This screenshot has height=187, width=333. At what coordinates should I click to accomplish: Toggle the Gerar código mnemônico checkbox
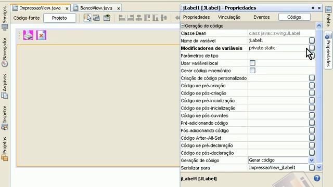coord(252,71)
